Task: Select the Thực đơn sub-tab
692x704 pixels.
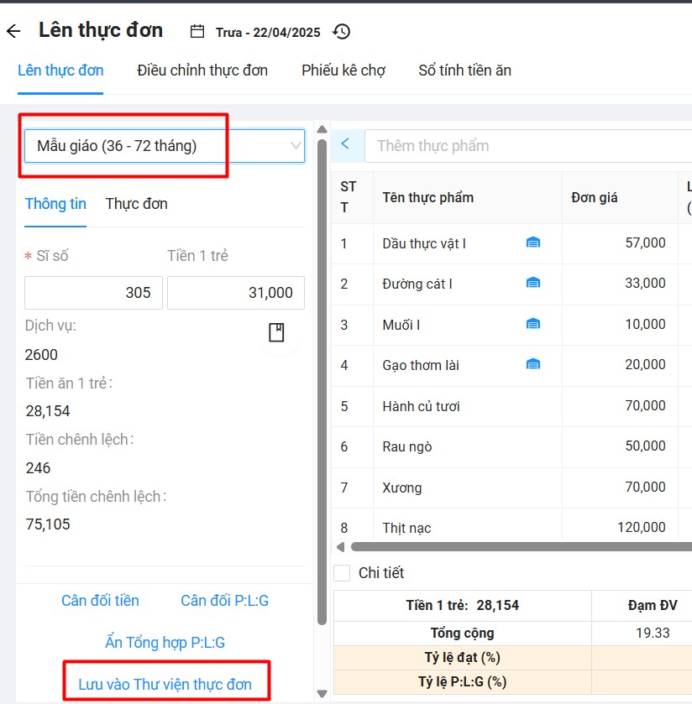Action: click(136, 204)
